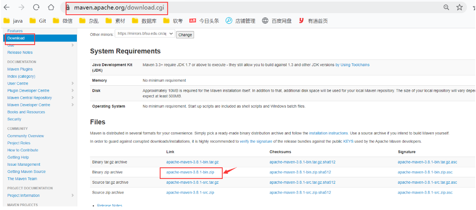Open apache-maven-3.8.1-bin.tar.gz.asc signature
This screenshot has width=476, height=210.
[x=427, y=162]
